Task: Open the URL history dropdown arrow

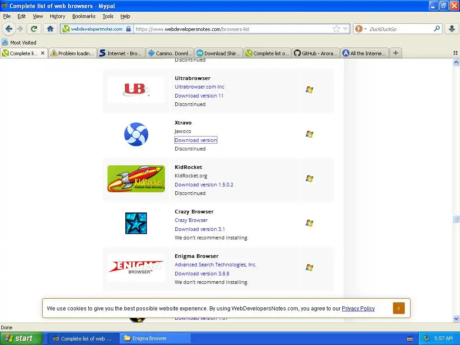Action: 345,29
